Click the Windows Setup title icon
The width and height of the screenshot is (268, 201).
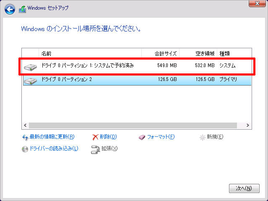tap(22, 9)
